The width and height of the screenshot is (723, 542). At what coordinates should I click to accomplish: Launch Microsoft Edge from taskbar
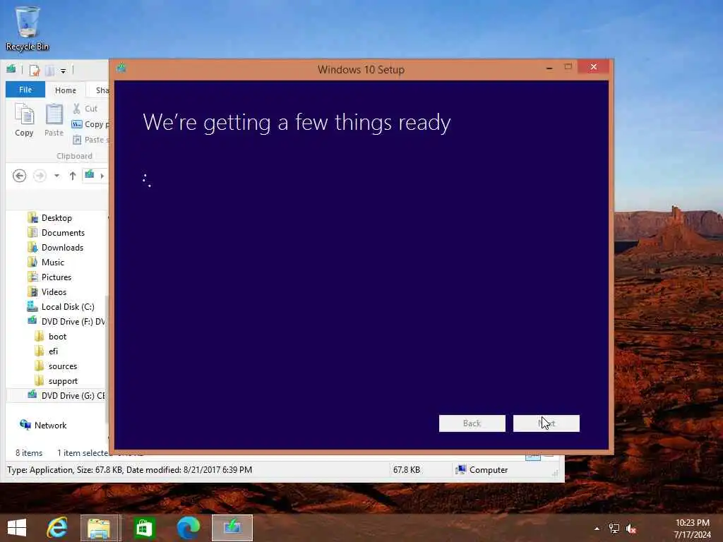click(188, 528)
